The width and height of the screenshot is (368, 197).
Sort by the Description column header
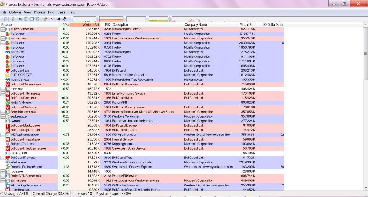148,25
